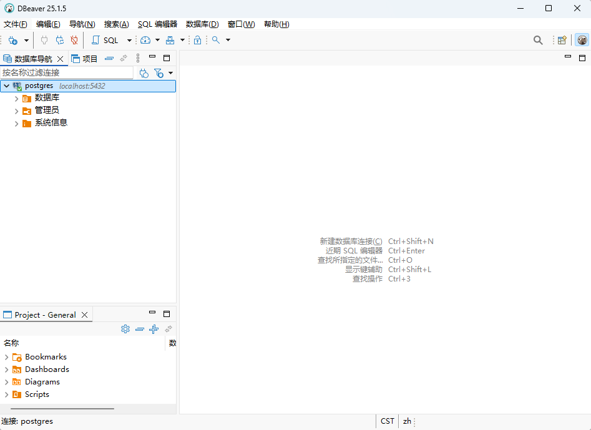The image size is (591, 430).
Task: Open the blue magnifier search dropdown arrow
Action: click(228, 40)
